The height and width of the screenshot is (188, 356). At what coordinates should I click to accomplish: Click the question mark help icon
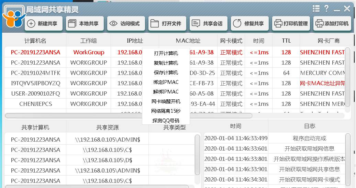[x=326, y=9]
